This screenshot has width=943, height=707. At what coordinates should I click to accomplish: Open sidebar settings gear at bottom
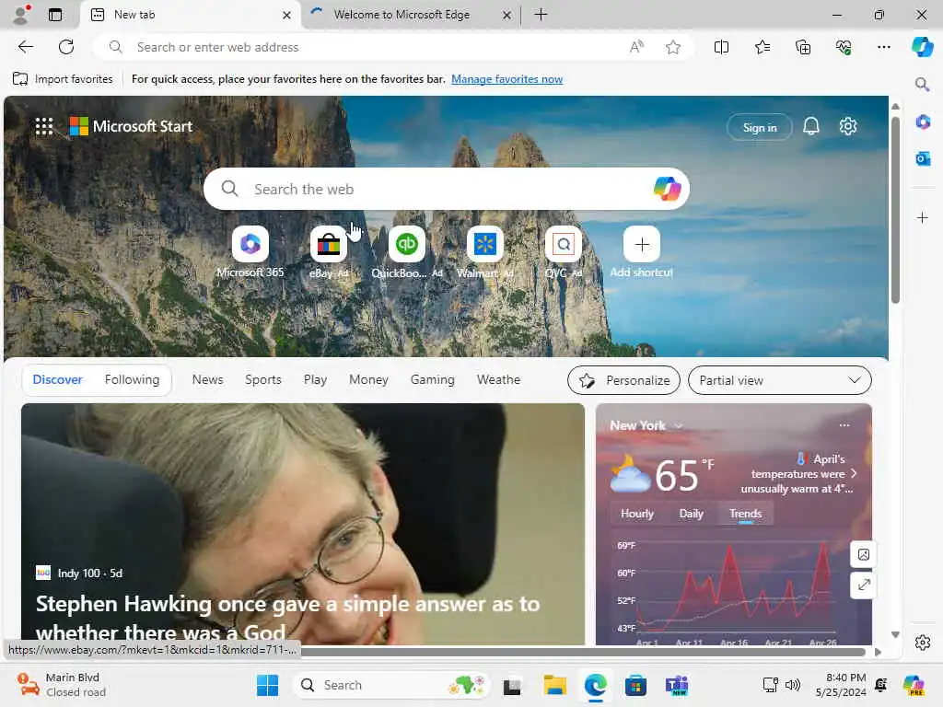click(923, 642)
